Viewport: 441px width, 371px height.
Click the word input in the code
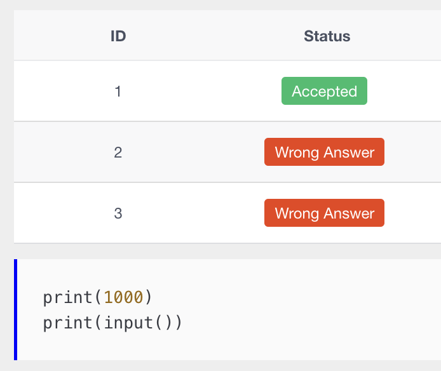(129, 323)
